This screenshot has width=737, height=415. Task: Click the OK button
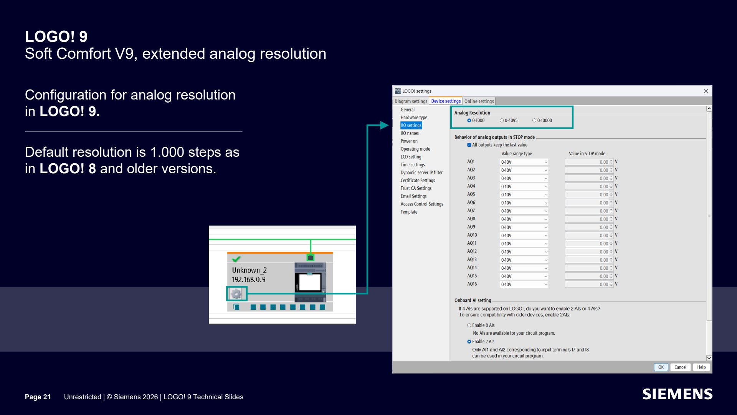[x=661, y=367]
